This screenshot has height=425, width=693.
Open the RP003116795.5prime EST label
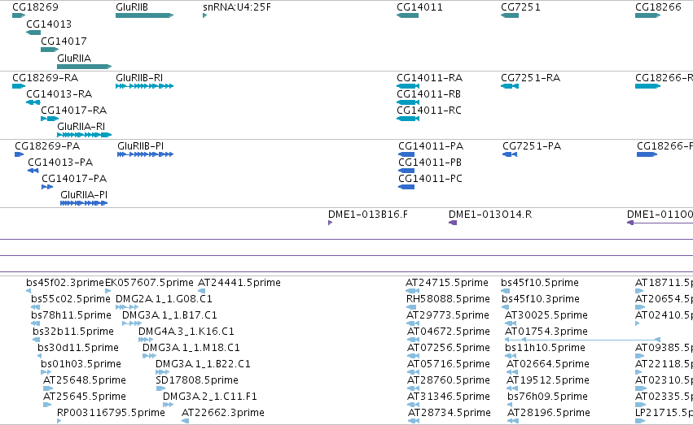point(111,413)
